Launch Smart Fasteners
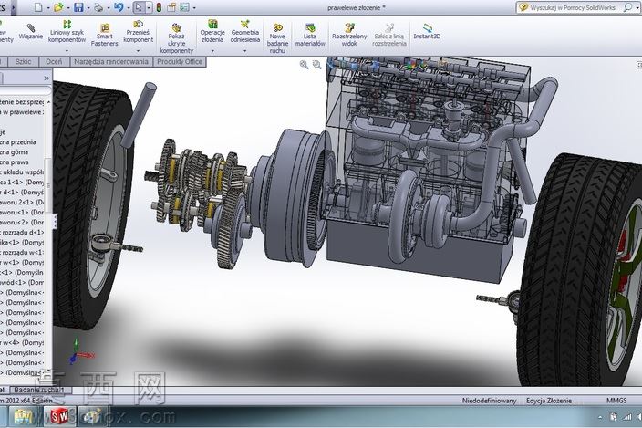 click(x=104, y=35)
